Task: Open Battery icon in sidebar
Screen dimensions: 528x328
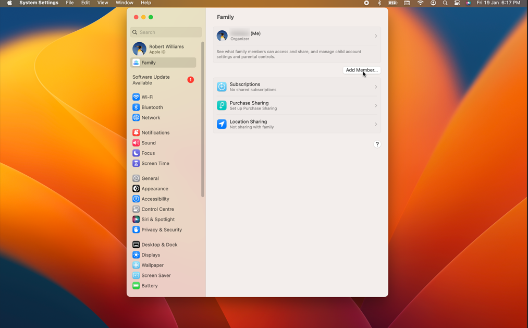Action: pyautogui.click(x=136, y=286)
